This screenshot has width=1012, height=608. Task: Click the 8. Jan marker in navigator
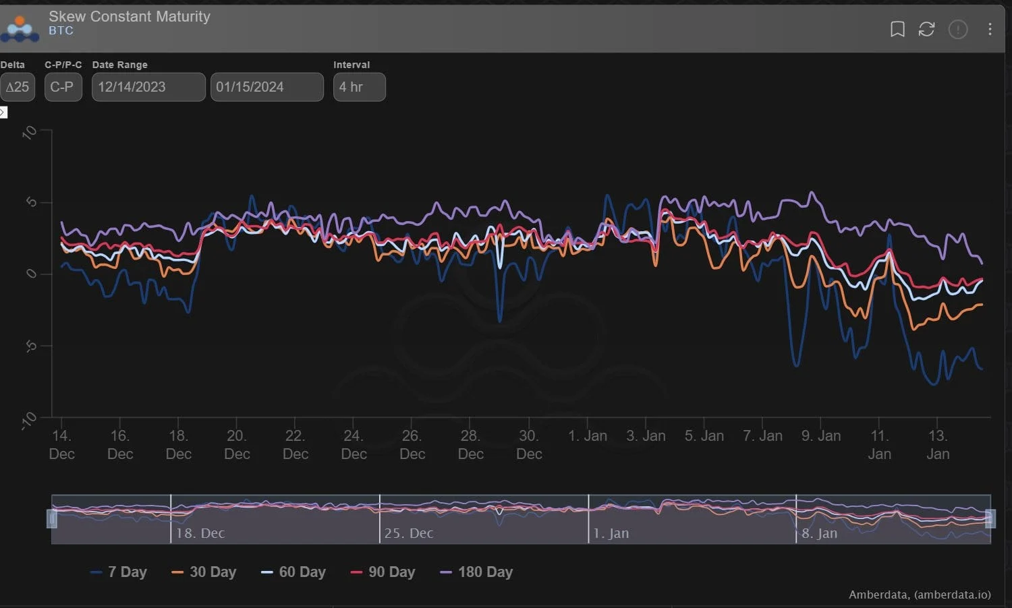pyautogui.click(x=820, y=533)
